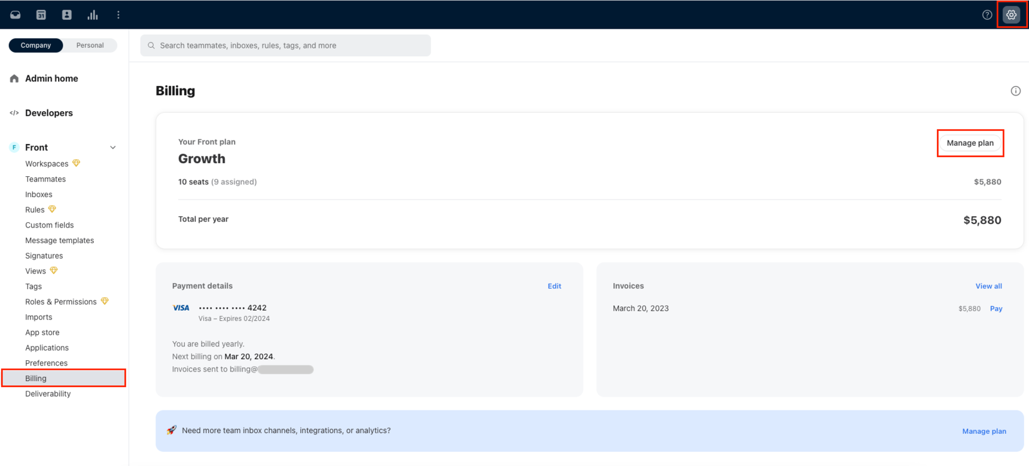Click the card number ending 4242
The image size is (1029, 466).
(x=233, y=308)
